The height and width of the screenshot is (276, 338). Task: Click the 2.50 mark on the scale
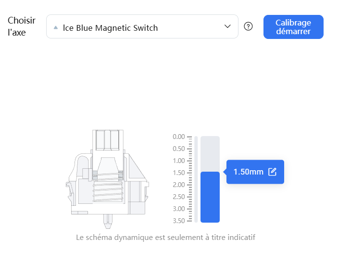[x=179, y=197]
